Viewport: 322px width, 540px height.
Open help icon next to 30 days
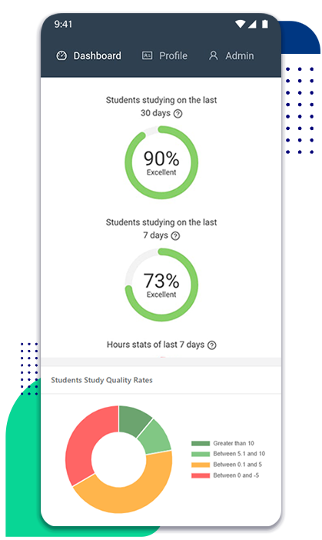point(178,114)
